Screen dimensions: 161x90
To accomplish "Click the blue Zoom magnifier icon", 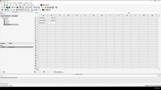I will click(21, 7).
